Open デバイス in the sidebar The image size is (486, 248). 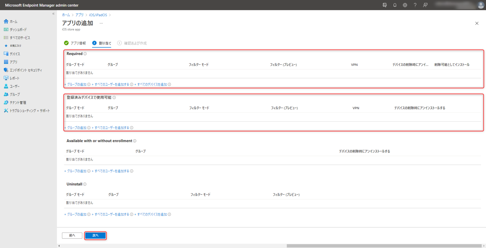pyautogui.click(x=15, y=54)
